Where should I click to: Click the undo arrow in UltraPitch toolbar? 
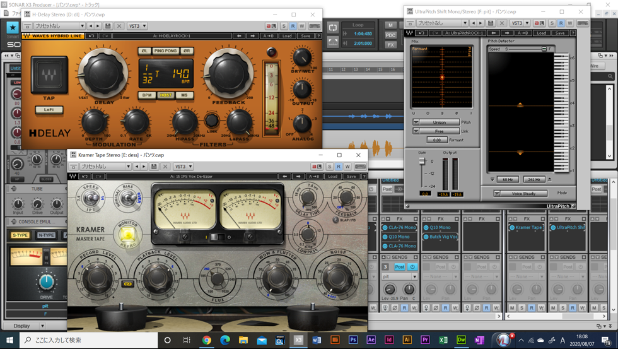tap(421, 33)
